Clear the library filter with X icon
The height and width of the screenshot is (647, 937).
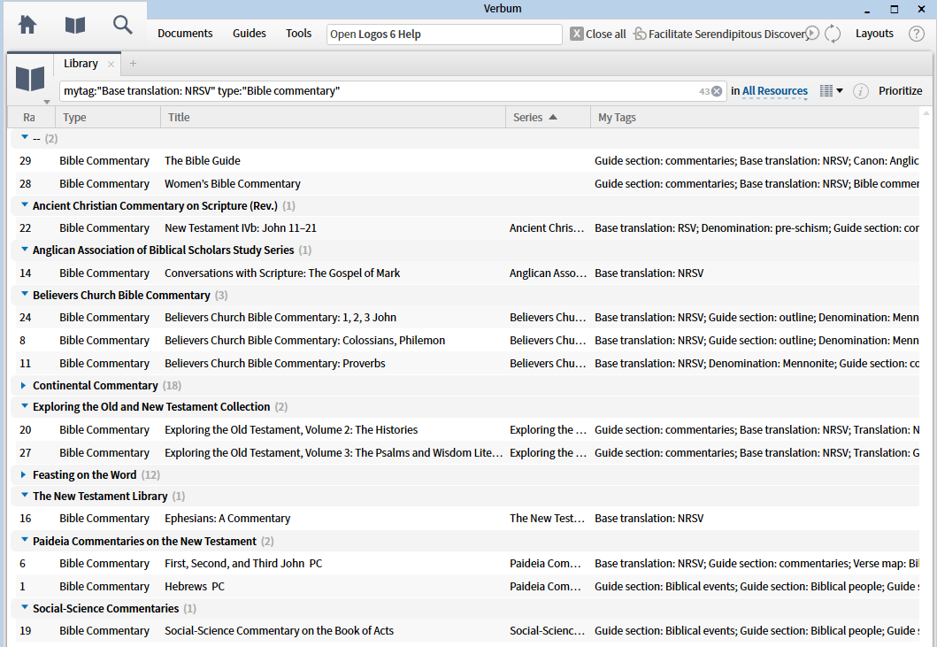click(717, 91)
